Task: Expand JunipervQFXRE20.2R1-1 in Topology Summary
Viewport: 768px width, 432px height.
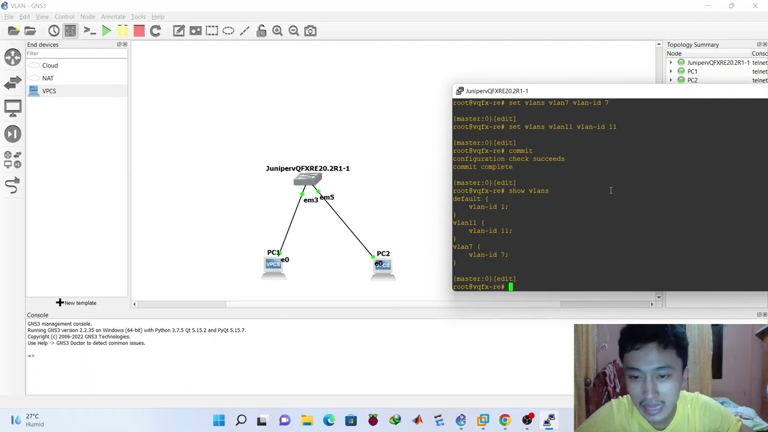Action: [x=671, y=62]
